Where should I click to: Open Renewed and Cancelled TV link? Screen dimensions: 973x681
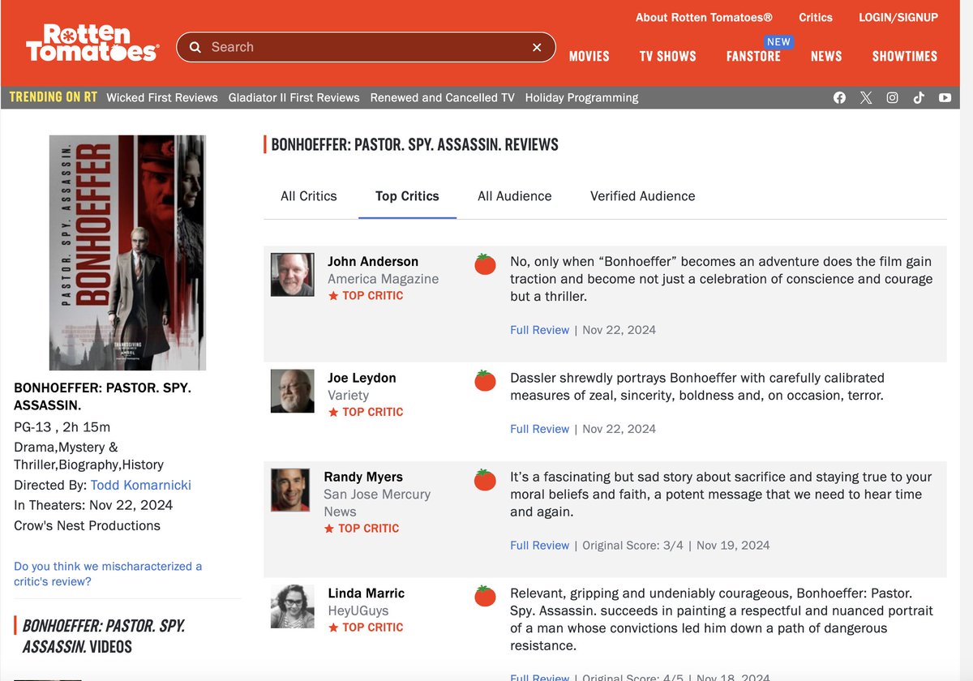point(443,97)
